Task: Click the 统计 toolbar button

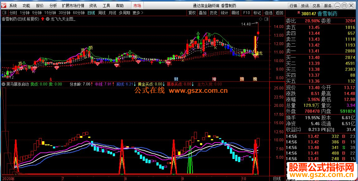Action: pyautogui.click(x=224, y=13)
